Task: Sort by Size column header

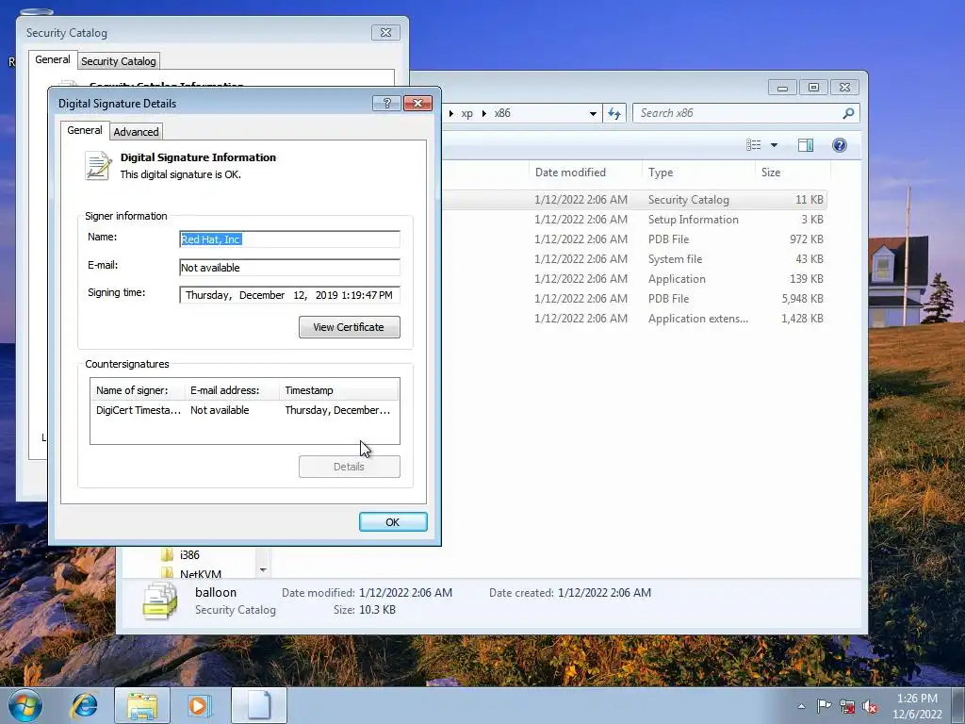Action: point(792,173)
